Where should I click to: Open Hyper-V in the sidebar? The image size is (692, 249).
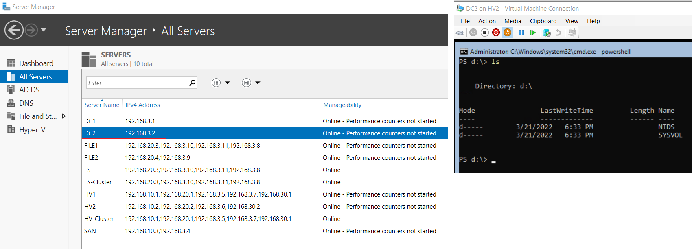pos(34,129)
